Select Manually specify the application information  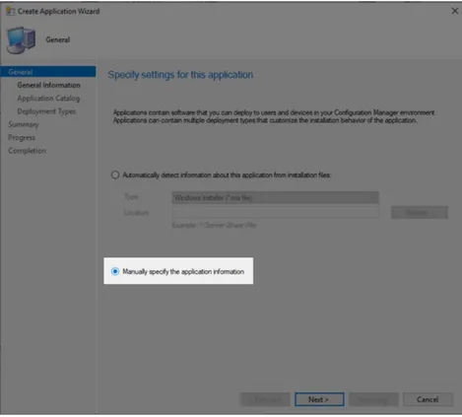115,271
